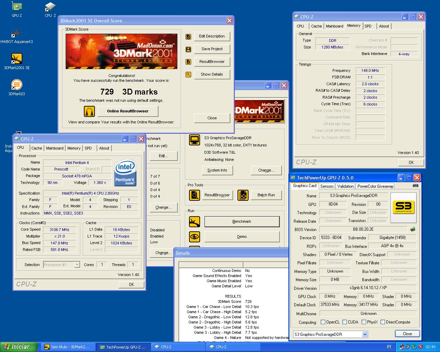Viewport: 440px width, 352px height.
Task: Launch HWBOT Aquamark3 desktop icon
Action: point(17,36)
